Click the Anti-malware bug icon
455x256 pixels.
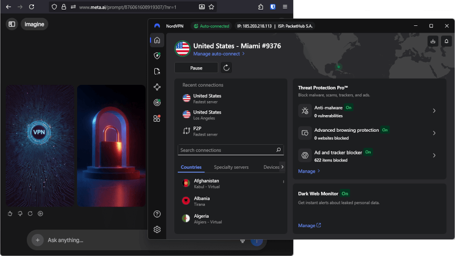point(305,111)
